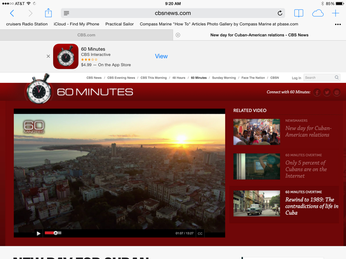Tap View in the app banner
The height and width of the screenshot is (259, 346).
[x=161, y=57]
